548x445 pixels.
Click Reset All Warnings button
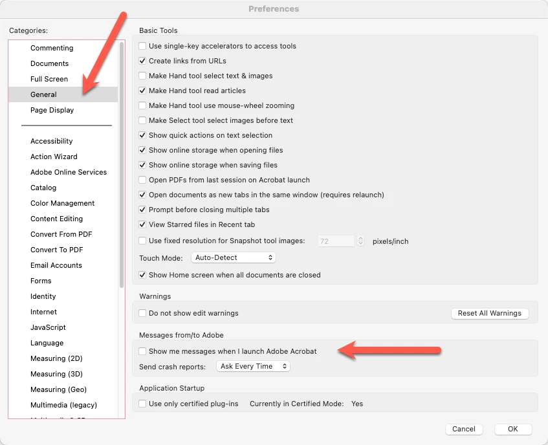click(490, 313)
